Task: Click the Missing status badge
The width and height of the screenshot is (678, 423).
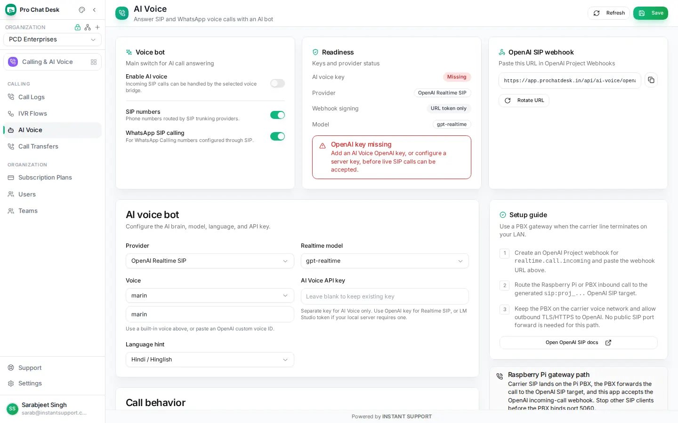Action: pyautogui.click(x=457, y=77)
